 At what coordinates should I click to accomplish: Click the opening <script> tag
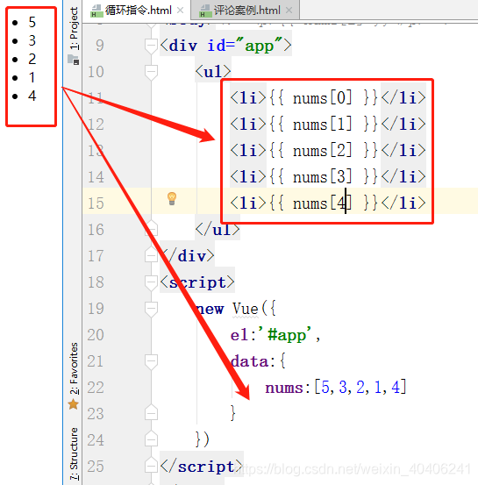pyautogui.click(x=197, y=282)
